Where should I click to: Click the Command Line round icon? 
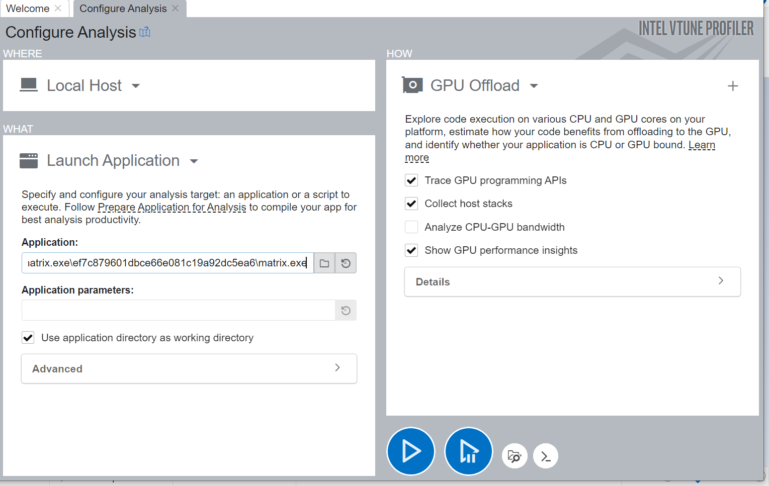point(546,456)
